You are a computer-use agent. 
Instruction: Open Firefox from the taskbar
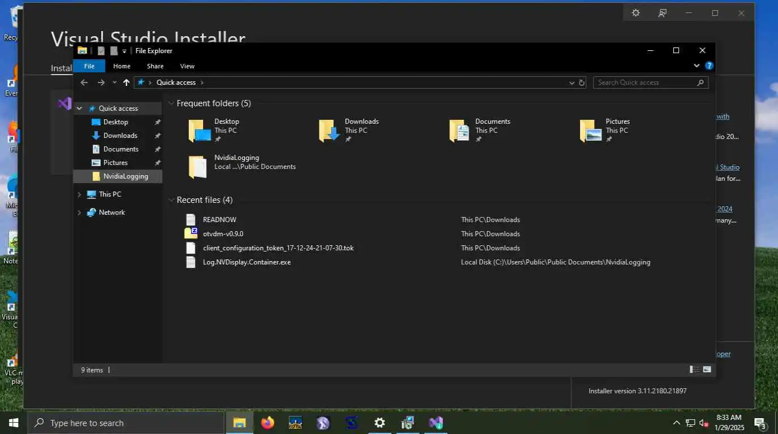(267, 423)
